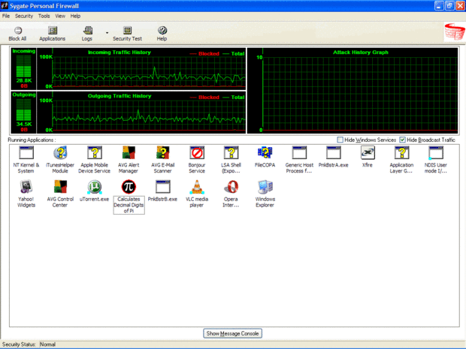Open the Help toolbar icon
Viewport: 466px width, 349px height.
[x=162, y=31]
